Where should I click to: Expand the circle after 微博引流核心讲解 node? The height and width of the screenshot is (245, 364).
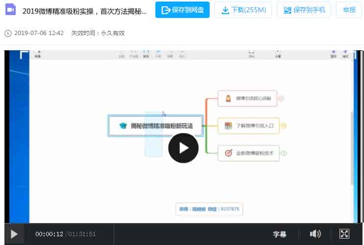click(281, 98)
